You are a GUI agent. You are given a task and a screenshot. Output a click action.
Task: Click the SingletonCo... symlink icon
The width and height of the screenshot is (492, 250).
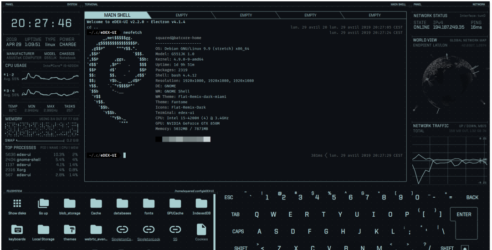coord(123,230)
